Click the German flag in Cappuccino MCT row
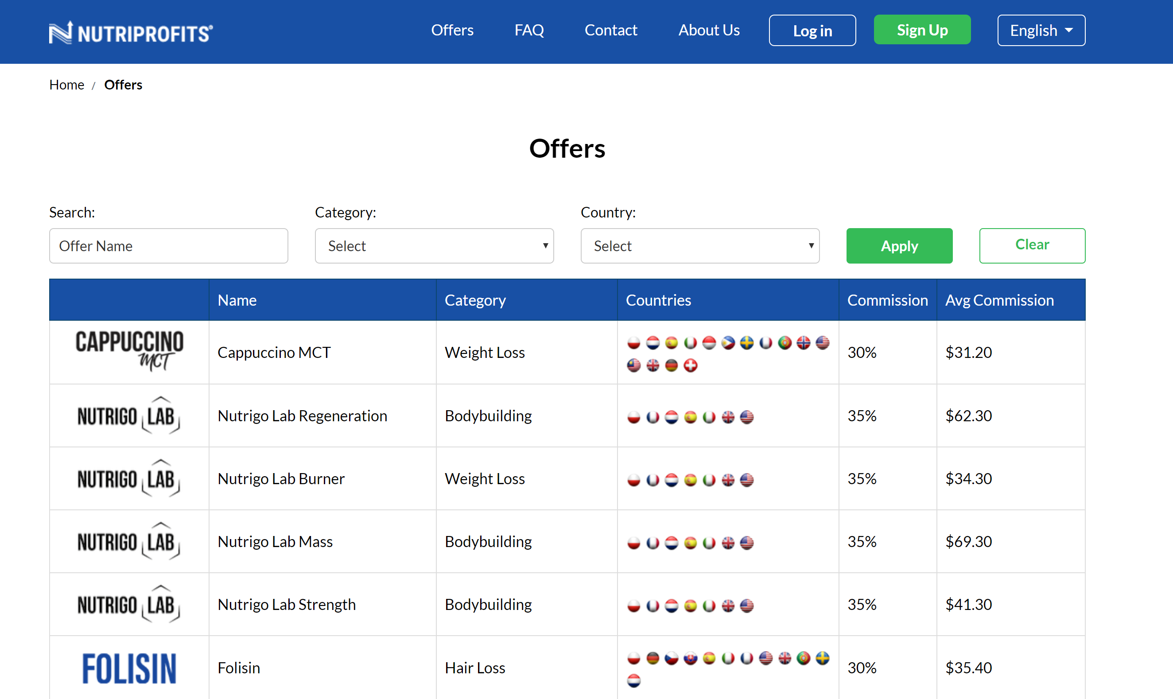1173x699 pixels. click(x=672, y=365)
